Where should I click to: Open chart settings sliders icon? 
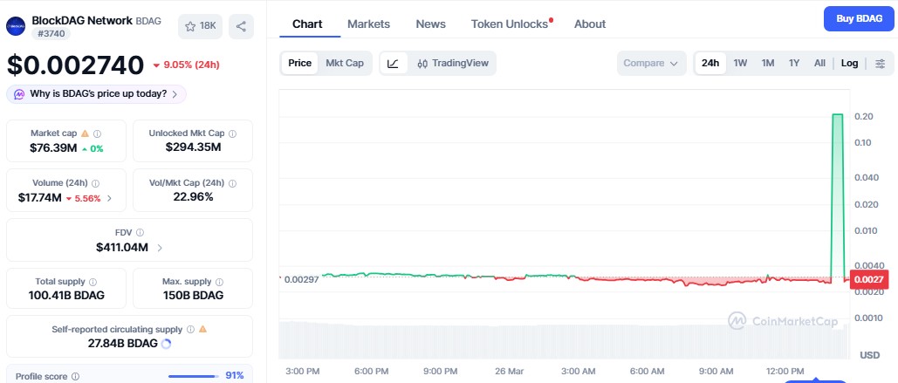881,63
